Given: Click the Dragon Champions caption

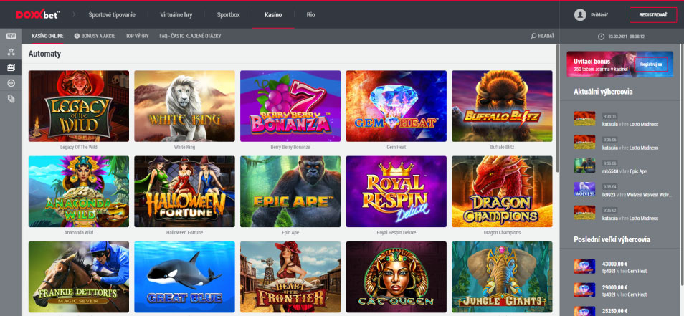Looking at the screenshot, I should [x=502, y=233].
